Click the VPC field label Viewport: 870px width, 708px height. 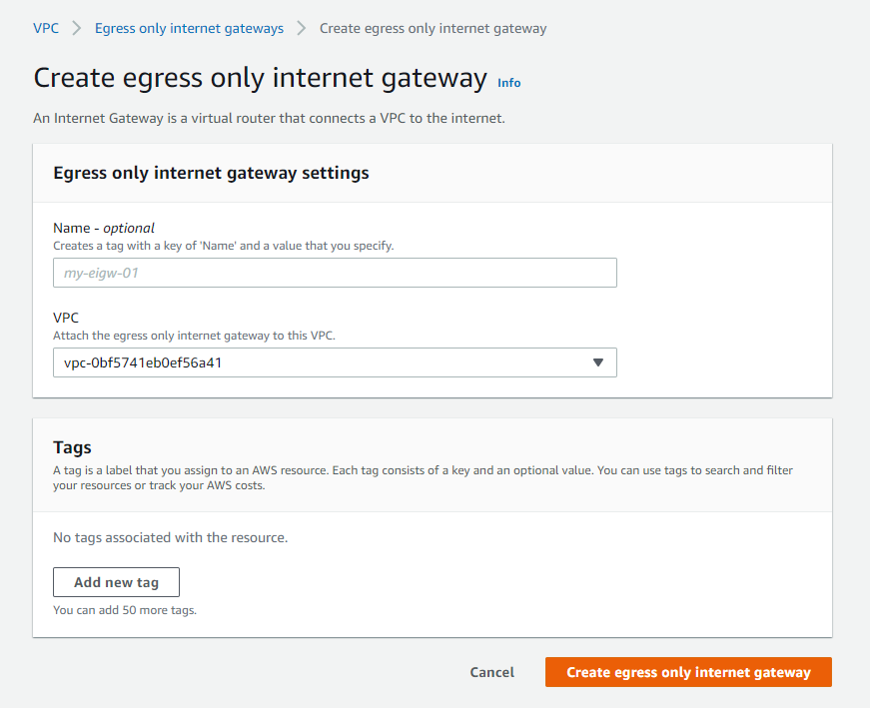(x=66, y=318)
